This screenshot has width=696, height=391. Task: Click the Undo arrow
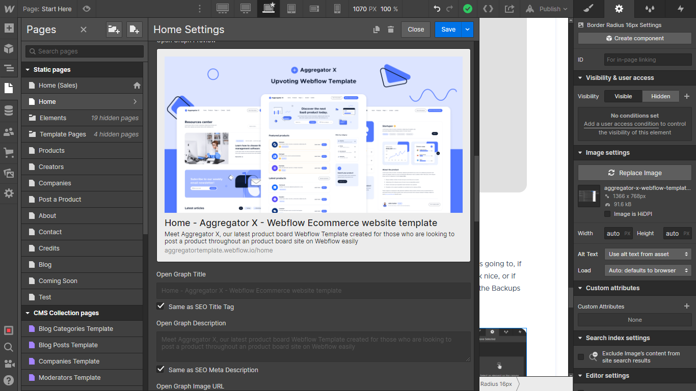(437, 9)
